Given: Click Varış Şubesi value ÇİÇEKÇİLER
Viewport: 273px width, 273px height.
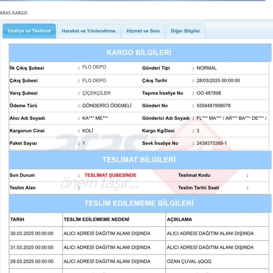Looking at the screenshot, I should tap(96, 93).
